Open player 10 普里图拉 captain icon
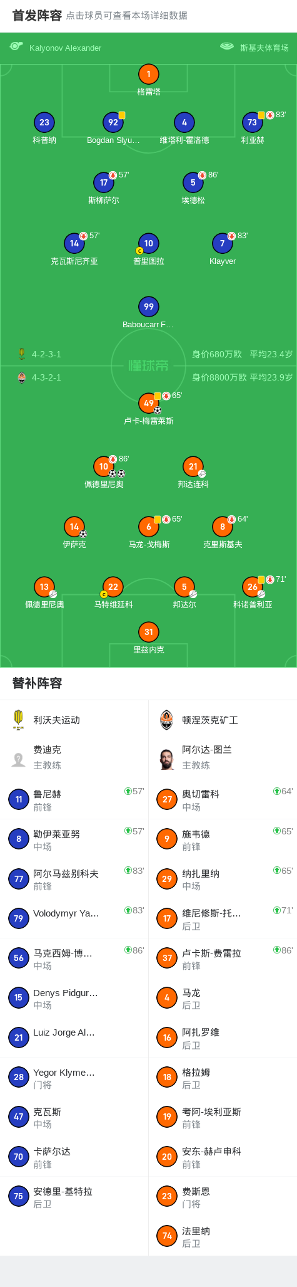 148,243
